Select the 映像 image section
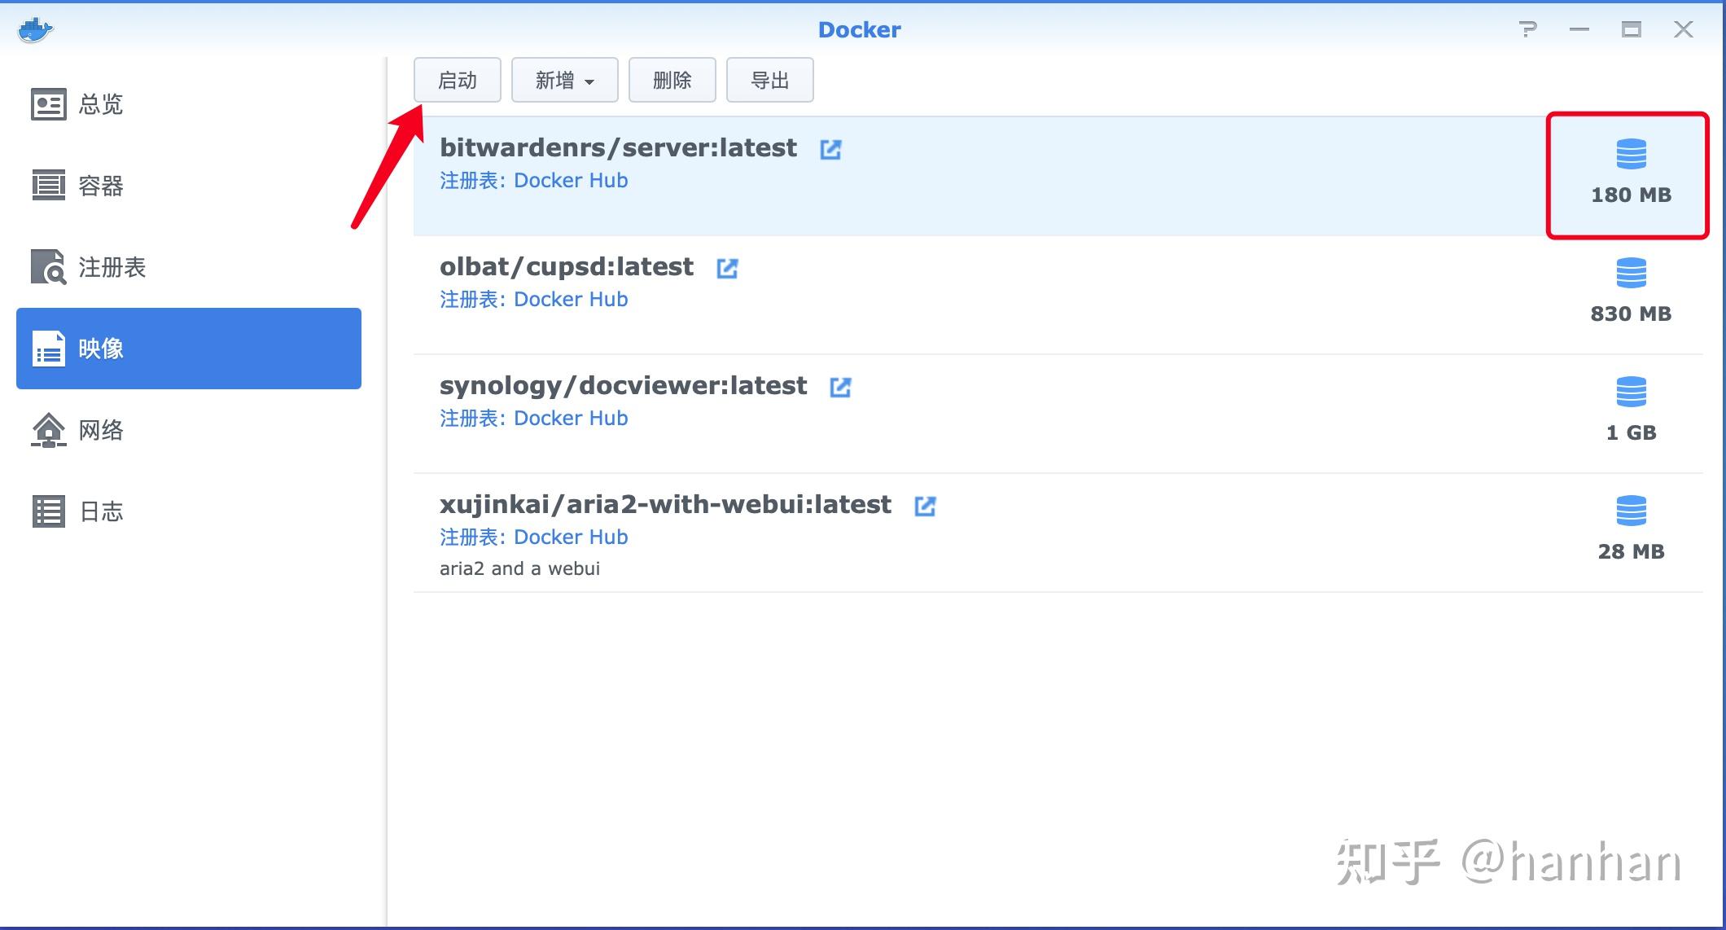Screen dimensions: 1726x930 (189, 349)
